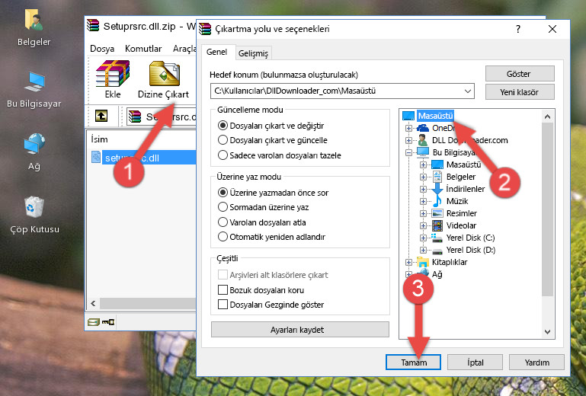Expand the İndirilenler tree node

(x=423, y=189)
